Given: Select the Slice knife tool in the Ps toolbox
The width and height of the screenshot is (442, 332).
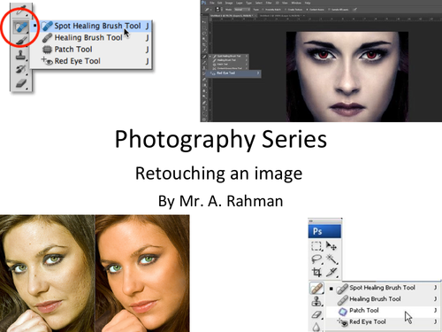Looking at the screenshot, I should [331, 272].
